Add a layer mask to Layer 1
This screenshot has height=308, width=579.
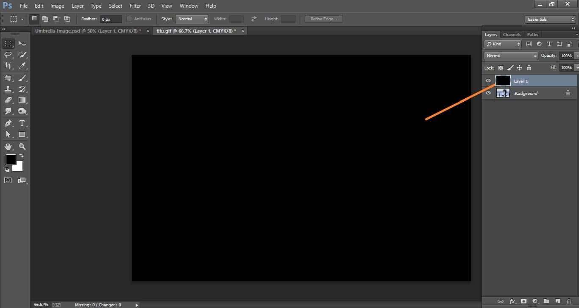[524, 302]
